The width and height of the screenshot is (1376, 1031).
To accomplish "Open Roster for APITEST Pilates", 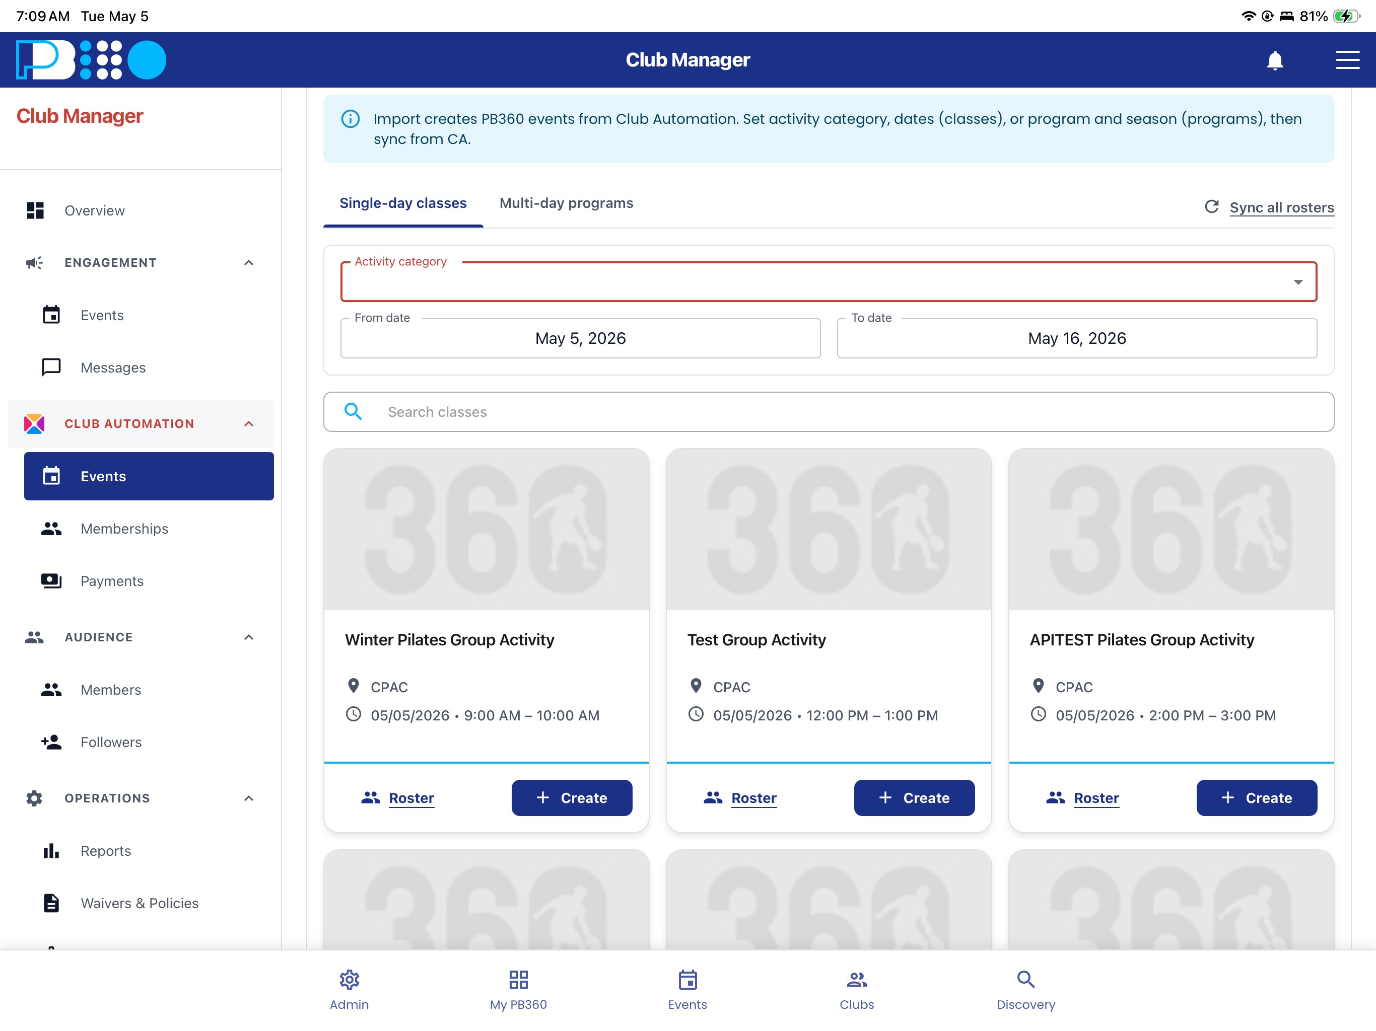I will [x=1083, y=798].
